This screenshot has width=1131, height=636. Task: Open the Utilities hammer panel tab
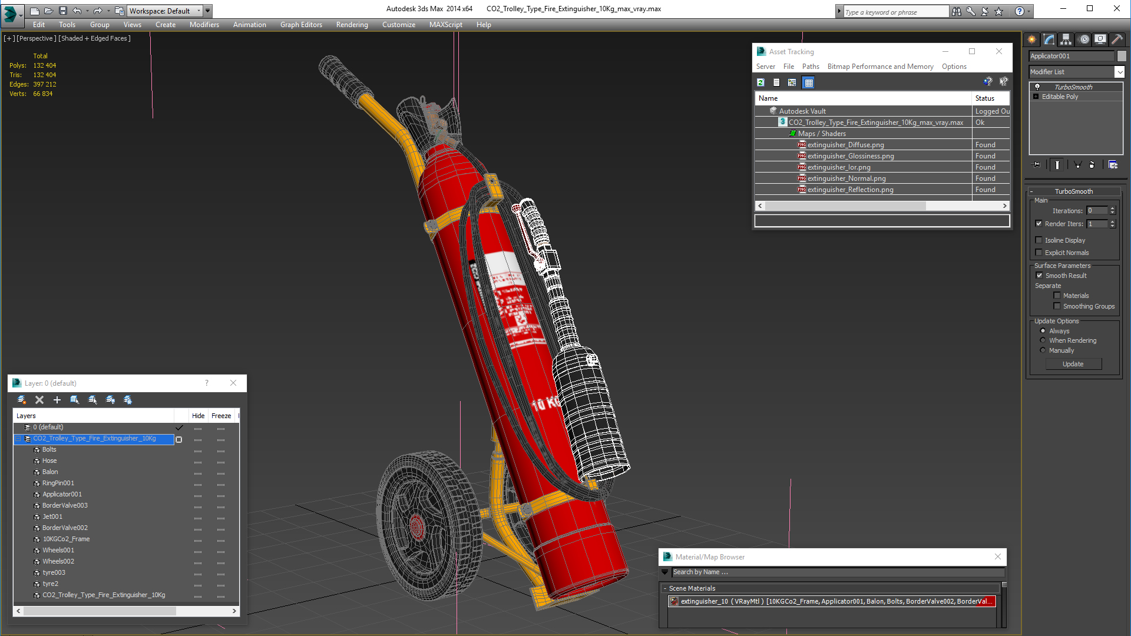(x=1117, y=39)
